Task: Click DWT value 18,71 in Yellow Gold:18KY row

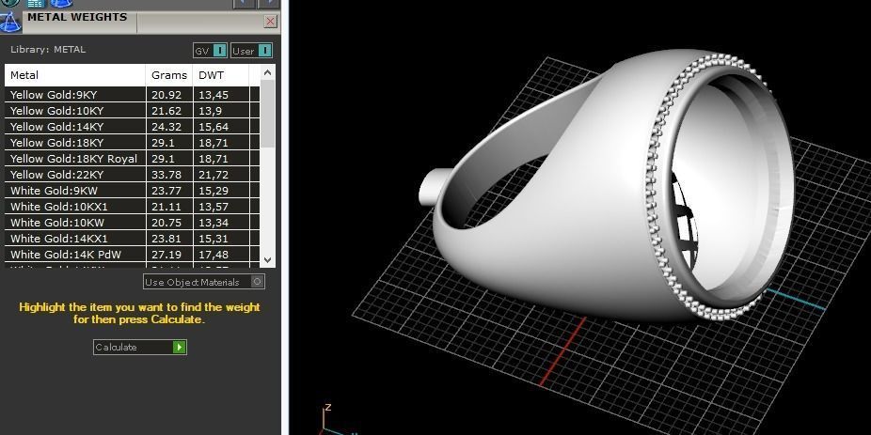Action: point(214,143)
